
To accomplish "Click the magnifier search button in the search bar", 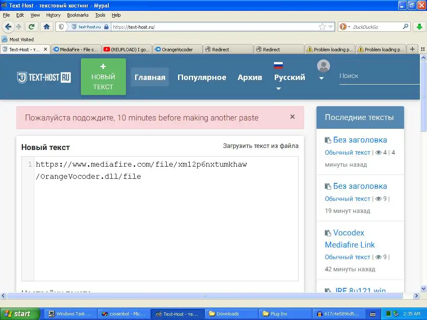I will click(405, 26).
